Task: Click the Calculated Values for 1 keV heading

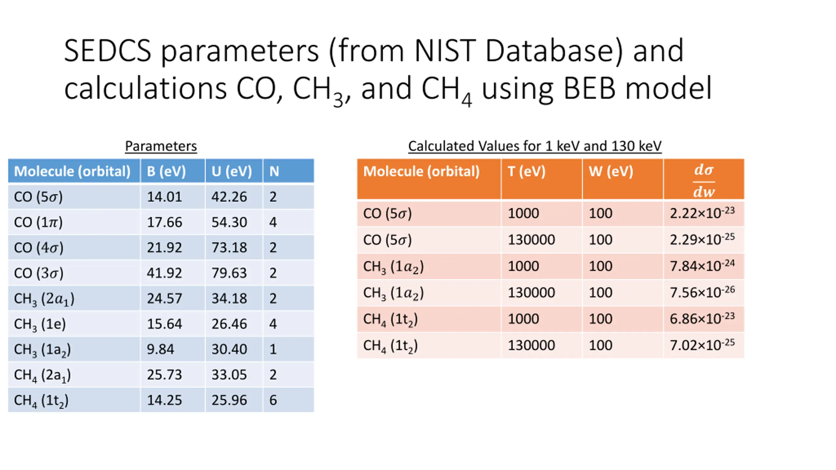Action: pyautogui.click(x=535, y=146)
